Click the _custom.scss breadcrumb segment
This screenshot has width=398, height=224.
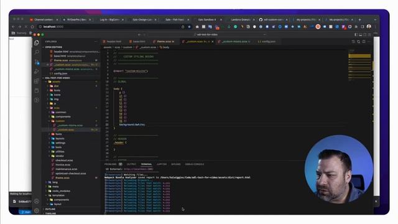coord(147,47)
